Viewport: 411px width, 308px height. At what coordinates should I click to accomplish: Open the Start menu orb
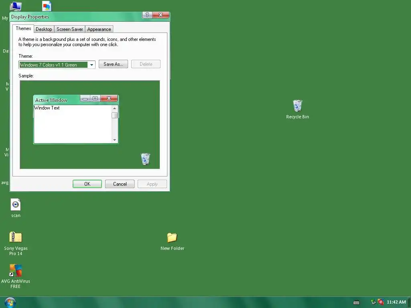pyautogui.click(x=10, y=303)
